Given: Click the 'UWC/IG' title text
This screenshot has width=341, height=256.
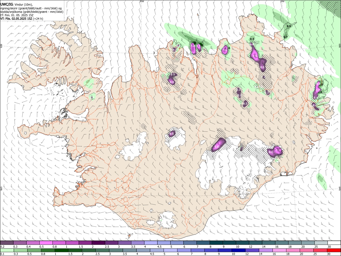Looking at the screenshot, I should click(x=6, y=4).
